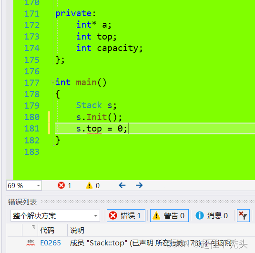Image resolution: width=255 pixels, height=253 pixels.
Task: Sort by the 说明 column header
Action: point(77,231)
